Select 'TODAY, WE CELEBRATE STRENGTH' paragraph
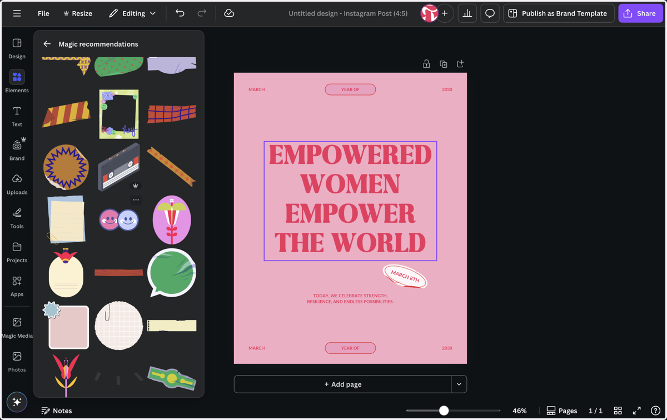The height and width of the screenshot is (420, 667). point(350,299)
